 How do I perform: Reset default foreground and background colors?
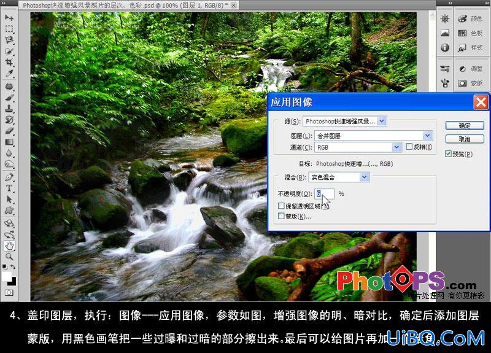click(x=5, y=266)
